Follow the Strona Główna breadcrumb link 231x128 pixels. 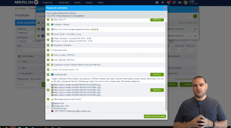coord(20,8)
